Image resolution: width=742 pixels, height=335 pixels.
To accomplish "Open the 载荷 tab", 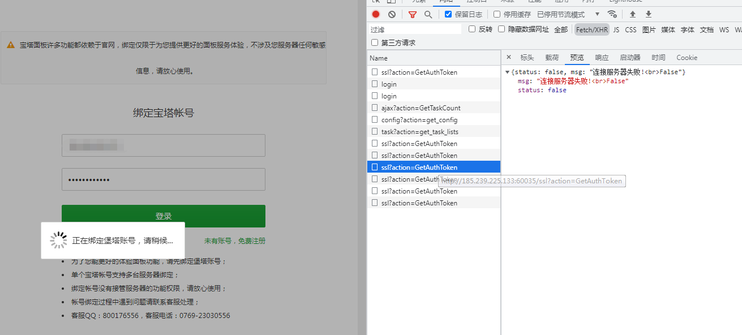I will (x=552, y=57).
